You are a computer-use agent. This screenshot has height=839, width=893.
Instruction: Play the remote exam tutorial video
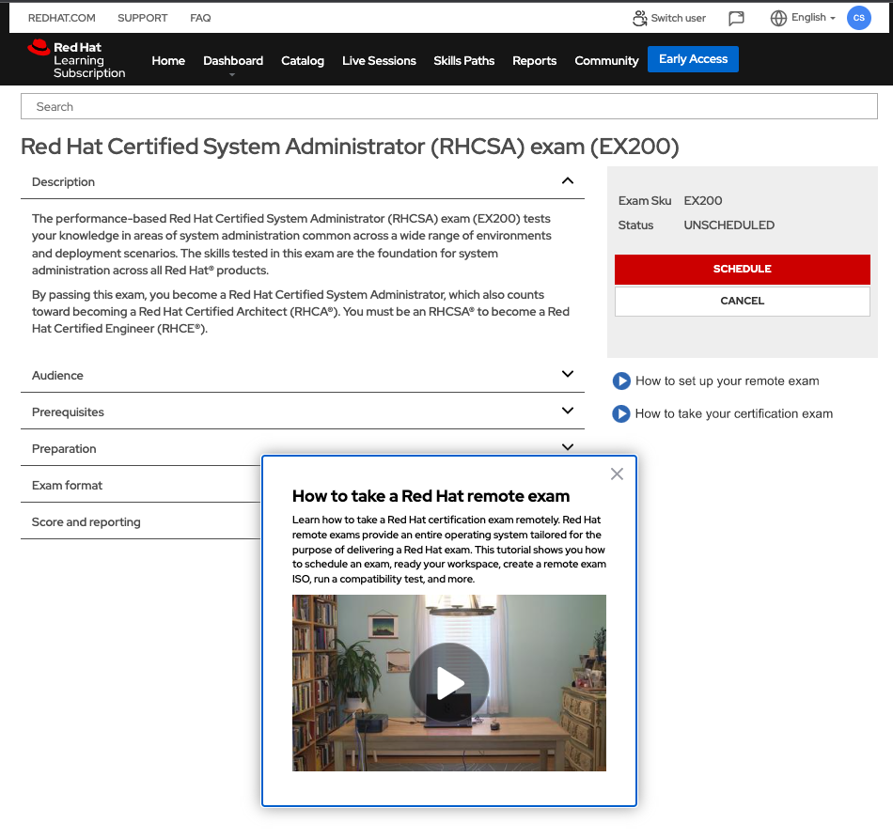point(449,683)
